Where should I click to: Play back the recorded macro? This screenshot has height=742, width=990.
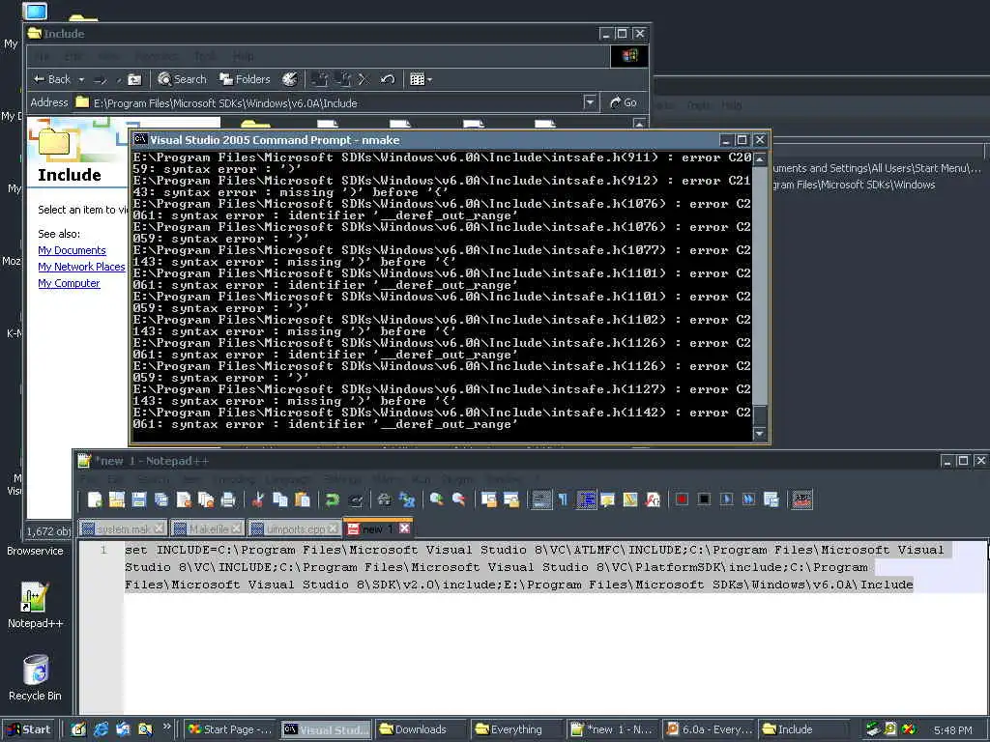(727, 500)
